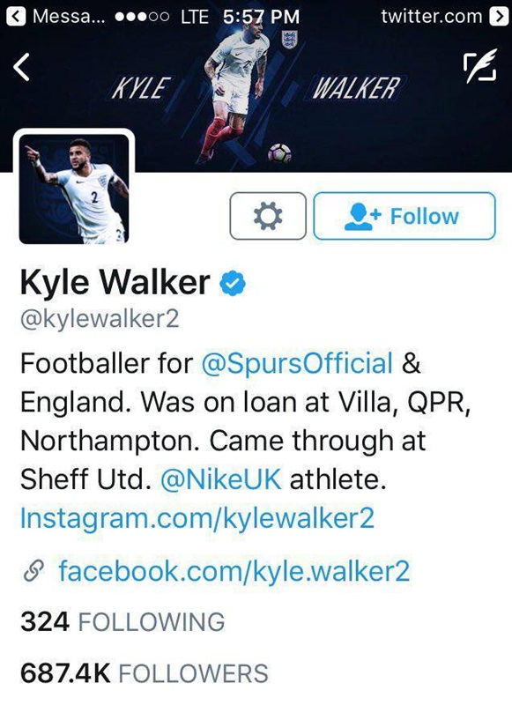512x705 pixels.
Task: Tap the twitter.com label in status bar
Action: click(x=432, y=17)
